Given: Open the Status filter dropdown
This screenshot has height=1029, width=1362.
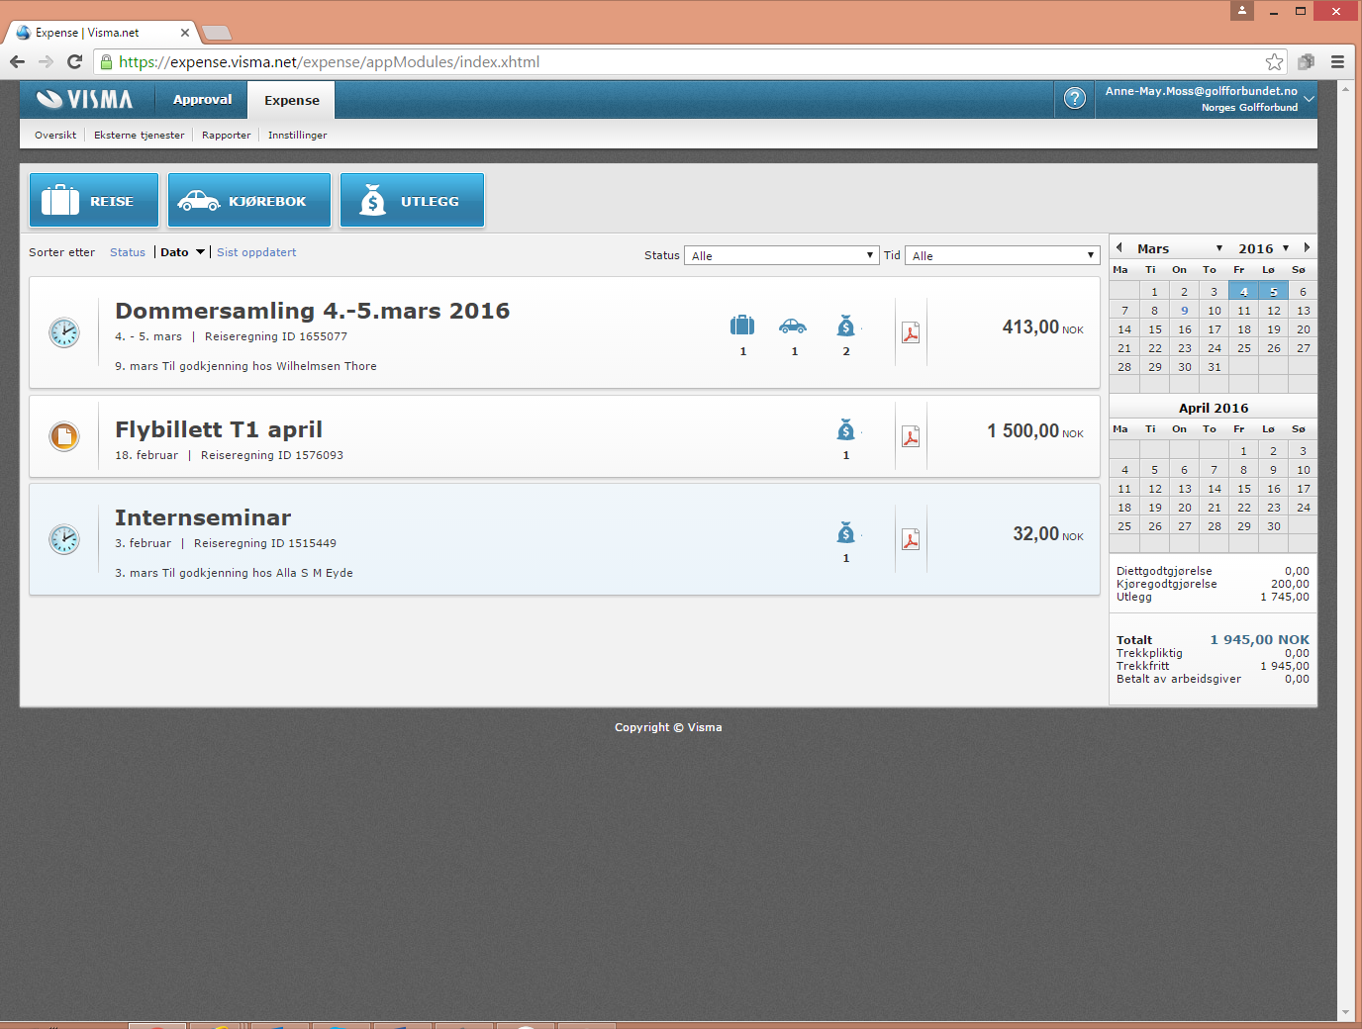Looking at the screenshot, I should coord(781,255).
